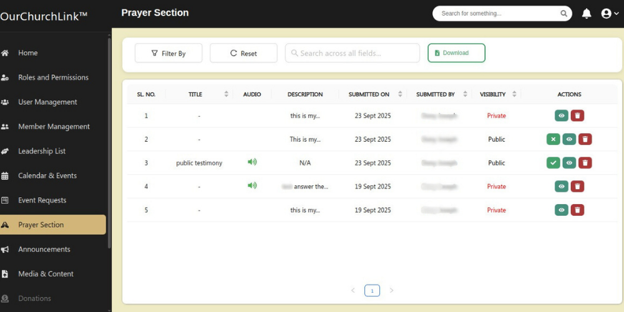This screenshot has height=312, width=624.
Task: Reset the table filters
Action: pos(243,54)
